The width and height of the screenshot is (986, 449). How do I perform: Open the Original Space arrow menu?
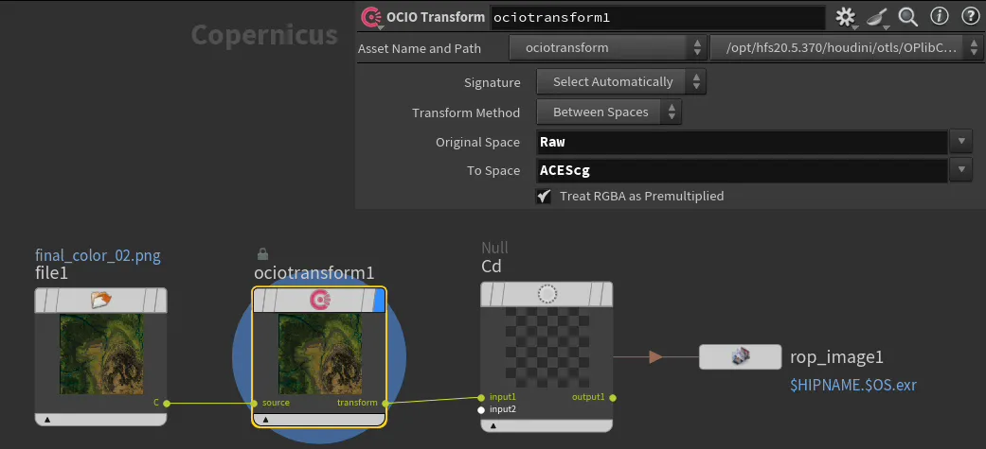960,142
